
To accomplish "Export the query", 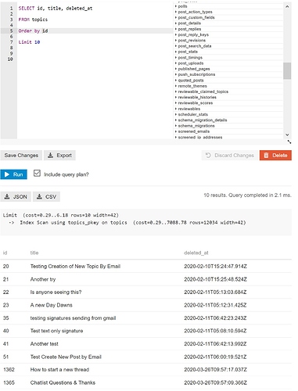I will click(x=59, y=156).
